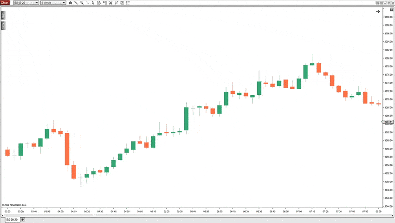The height and width of the screenshot is (223, 395).
Task: Click the red Chart title label
Action: pyautogui.click(x=5, y=3)
